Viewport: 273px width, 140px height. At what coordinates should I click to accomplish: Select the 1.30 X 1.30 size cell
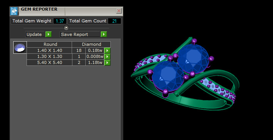[x=49, y=57]
